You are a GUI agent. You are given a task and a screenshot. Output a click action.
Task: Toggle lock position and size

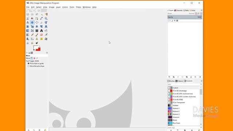pos(175,21)
